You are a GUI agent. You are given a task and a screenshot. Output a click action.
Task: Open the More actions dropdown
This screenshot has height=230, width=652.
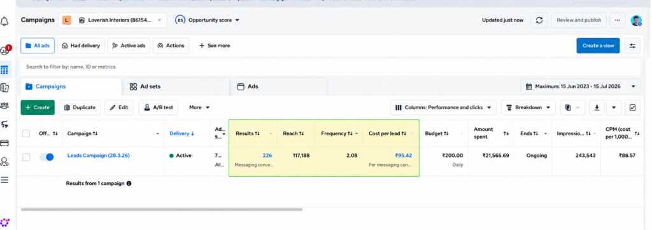[x=199, y=107]
